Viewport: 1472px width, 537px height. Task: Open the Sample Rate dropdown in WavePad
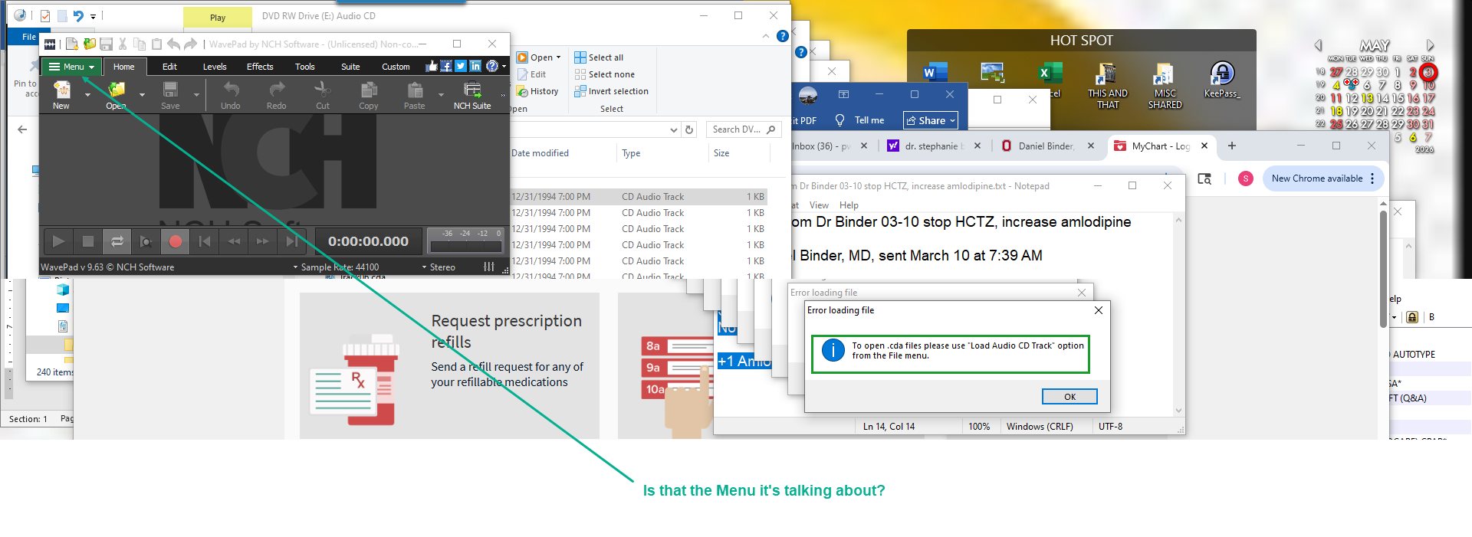tap(337, 267)
